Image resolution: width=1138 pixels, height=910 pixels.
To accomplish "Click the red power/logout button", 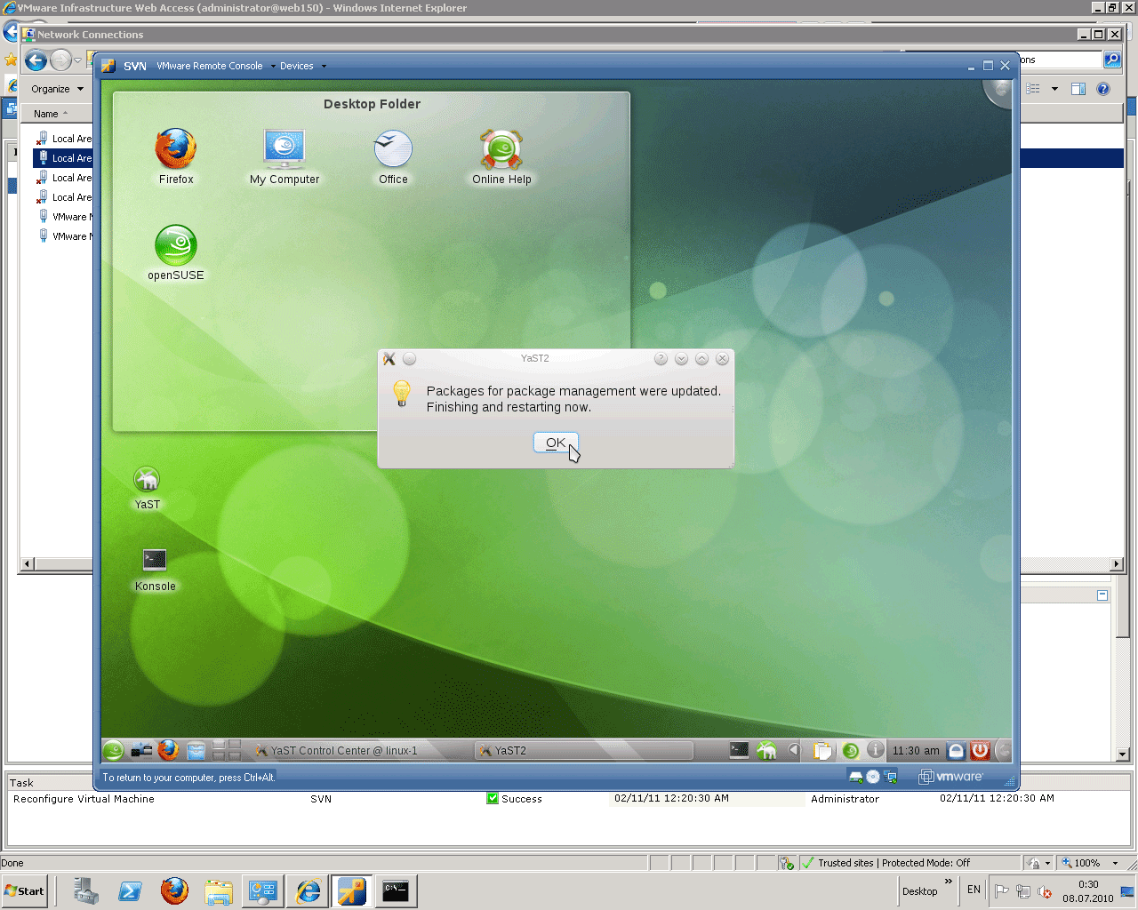I will (x=981, y=751).
